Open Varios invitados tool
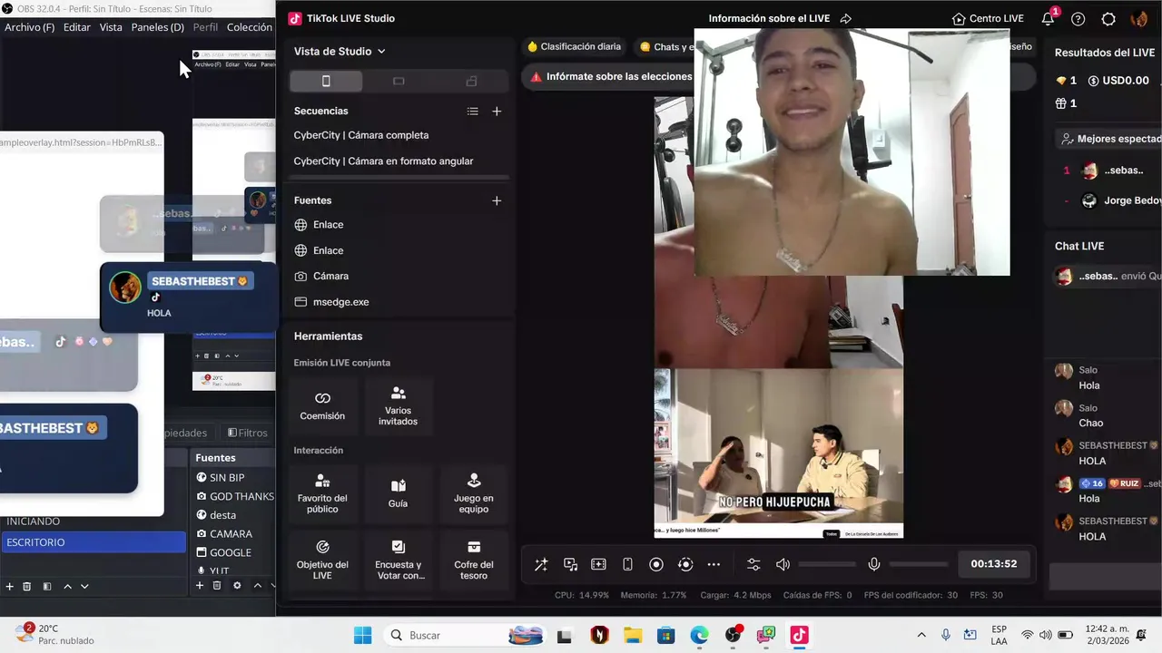The height and width of the screenshot is (653, 1162). [x=398, y=406]
